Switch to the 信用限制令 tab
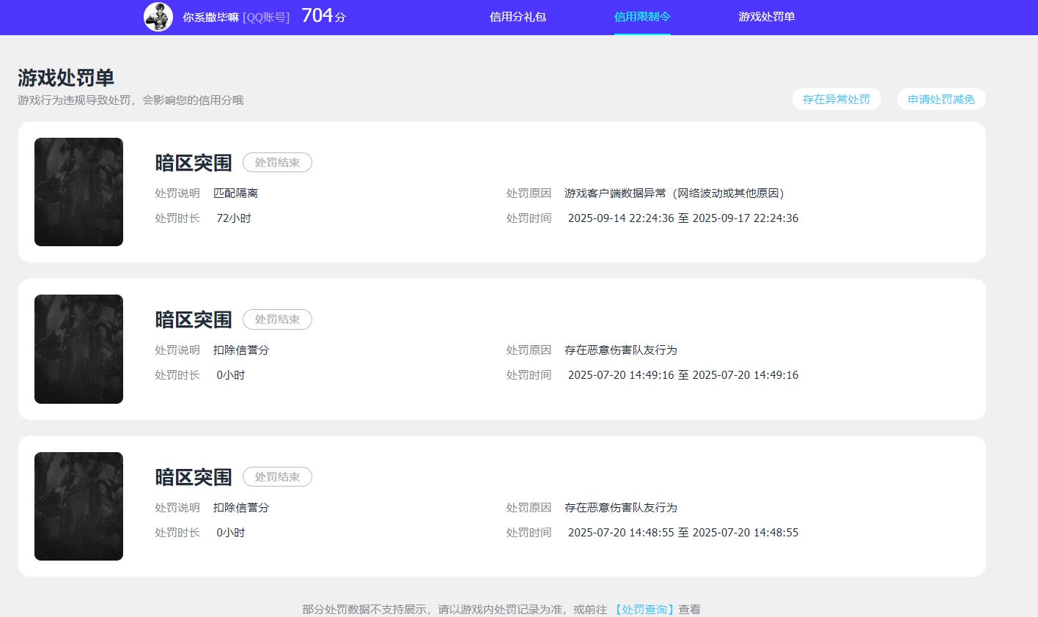 pyautogui.click(x=642, y=16)
